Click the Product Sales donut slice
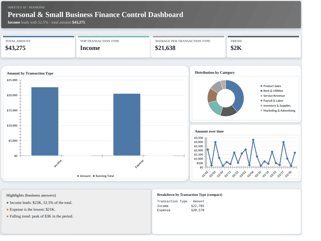The width and height of the screenshot is (321, 241). click(238, 95)
